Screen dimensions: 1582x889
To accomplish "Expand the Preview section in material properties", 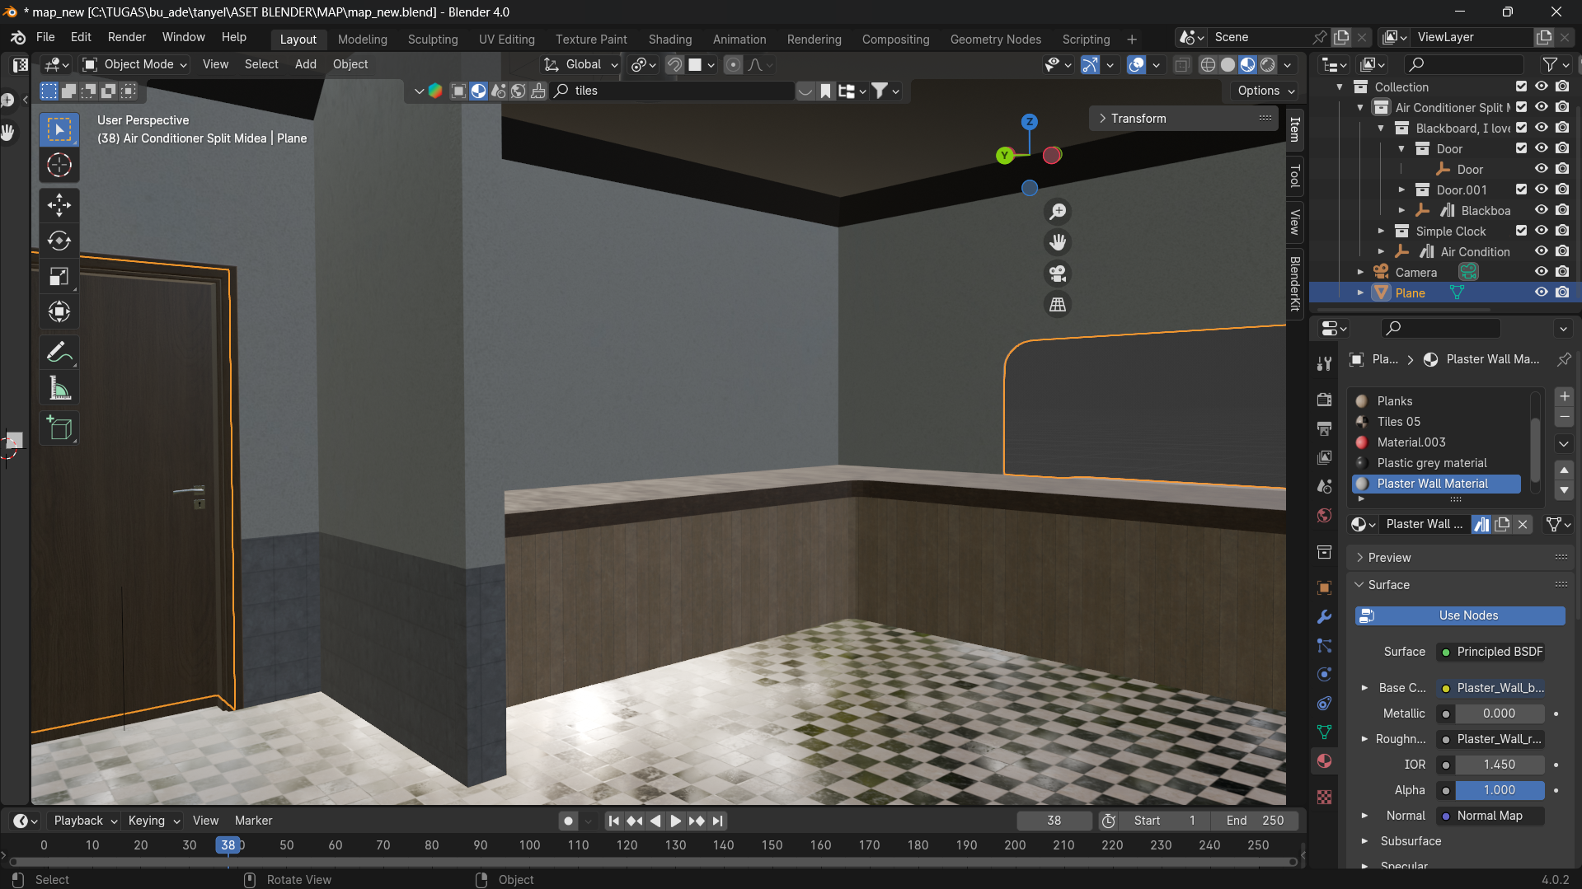I will [x=1389, y=558].
